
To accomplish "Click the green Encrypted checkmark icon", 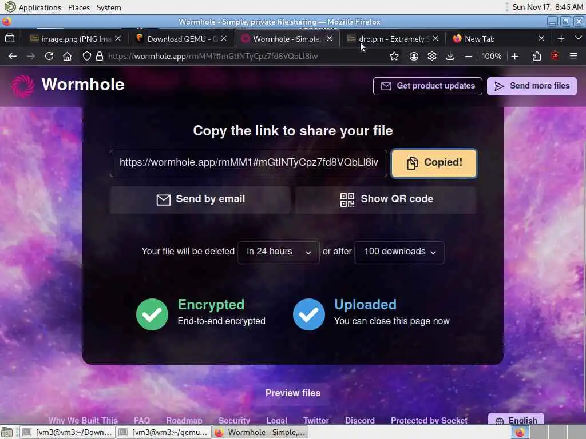I will pyautogui.click(x=152, y=314).
